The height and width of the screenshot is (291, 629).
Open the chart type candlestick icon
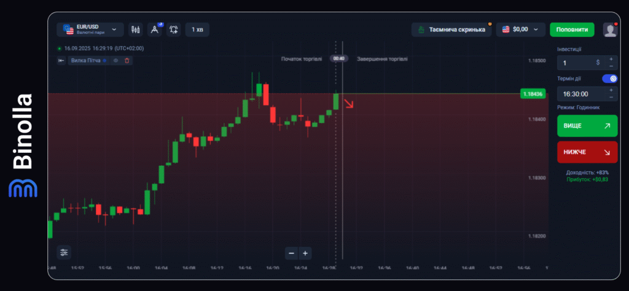(x=136, y=29)
